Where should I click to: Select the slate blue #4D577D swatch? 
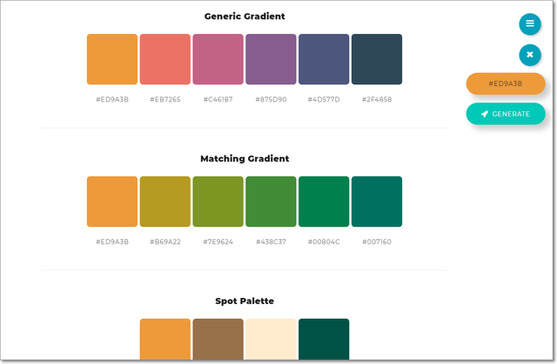pos(324,59)
